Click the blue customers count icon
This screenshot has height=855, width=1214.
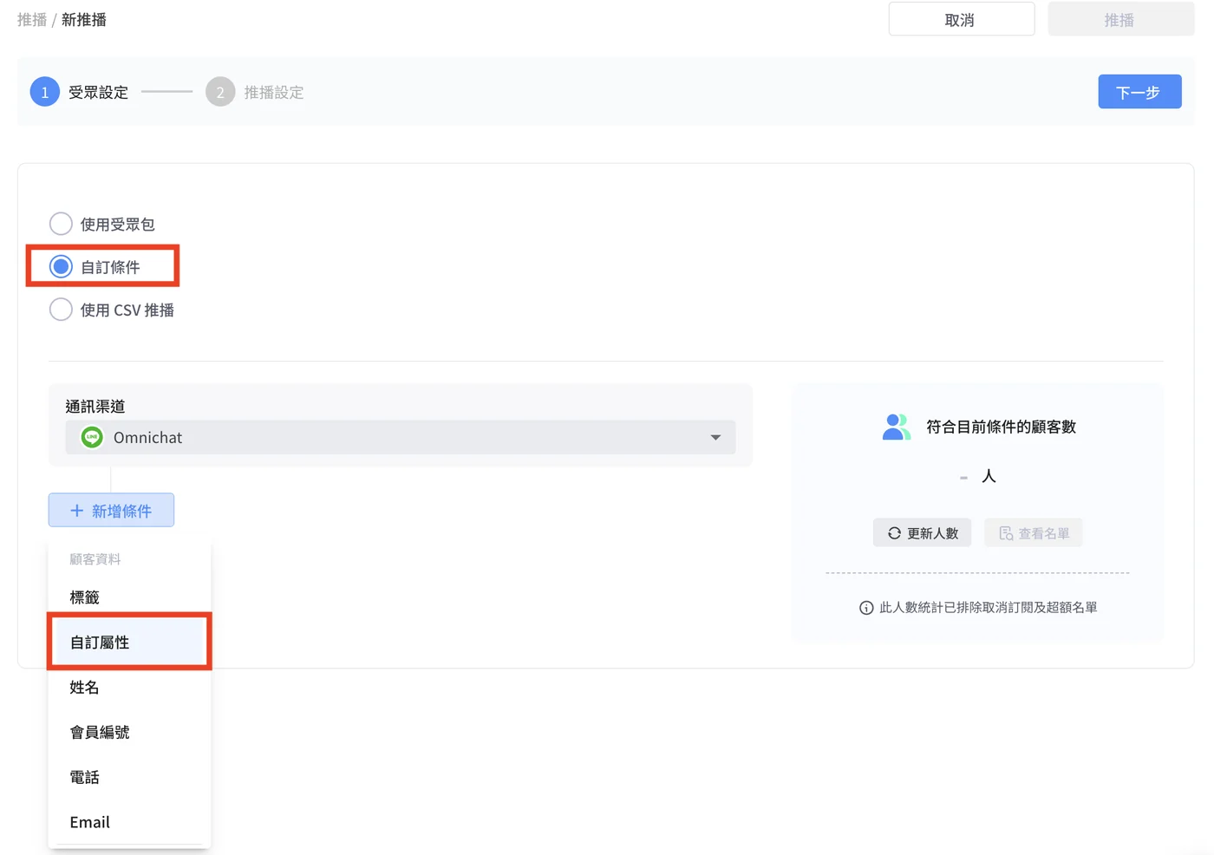tap(897, 427)
